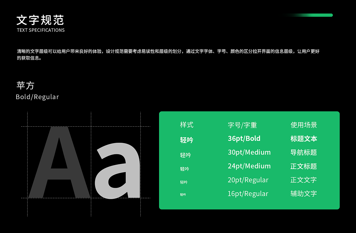Click the 标题文本 usage label
This screenshot has width=356, height=233.
304,139
